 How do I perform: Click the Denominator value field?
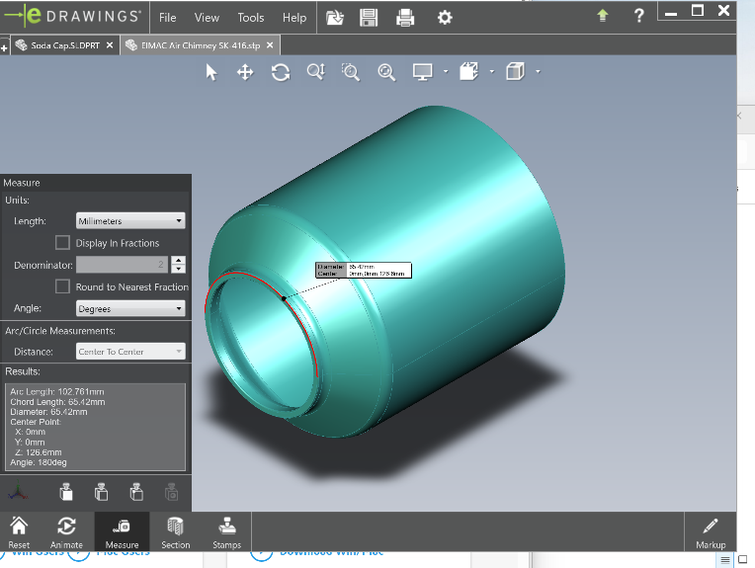(x=122, y=265)
